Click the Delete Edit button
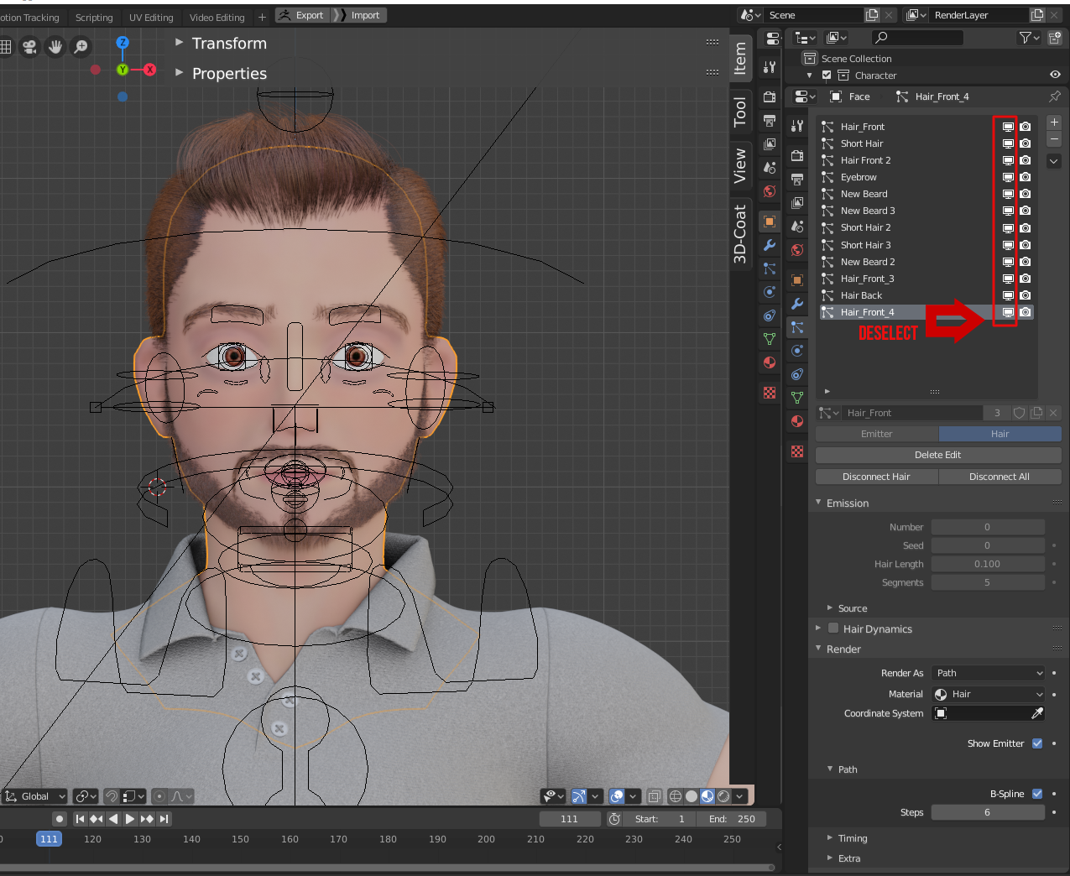 937,455
